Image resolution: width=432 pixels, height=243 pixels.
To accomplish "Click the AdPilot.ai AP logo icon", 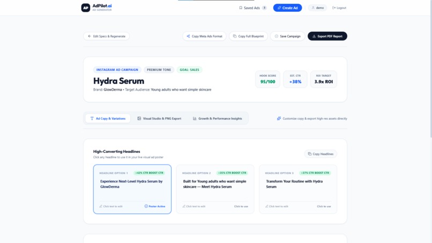I will tap(85, 8).
